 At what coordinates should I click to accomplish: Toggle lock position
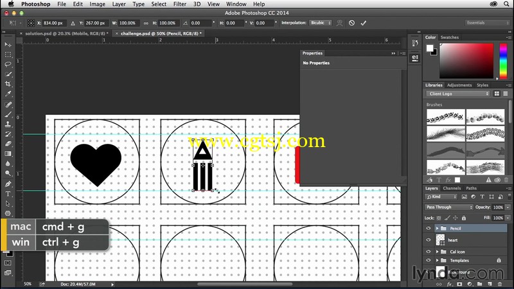coord(456,218)
